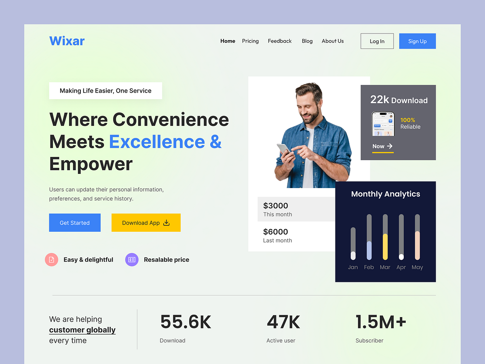Switch to the Pricing section
Image resolution: width=485 pixels, height=364 pixels.
pyautogui.click(x=250, y=41)
